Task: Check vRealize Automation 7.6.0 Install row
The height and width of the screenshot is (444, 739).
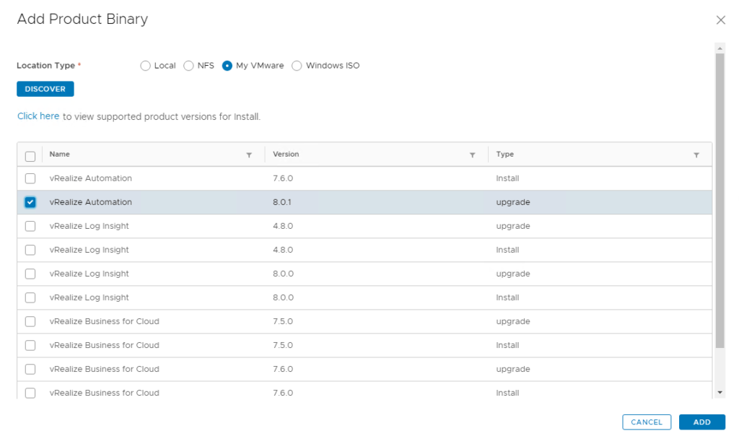Action: tap(30, 178)
